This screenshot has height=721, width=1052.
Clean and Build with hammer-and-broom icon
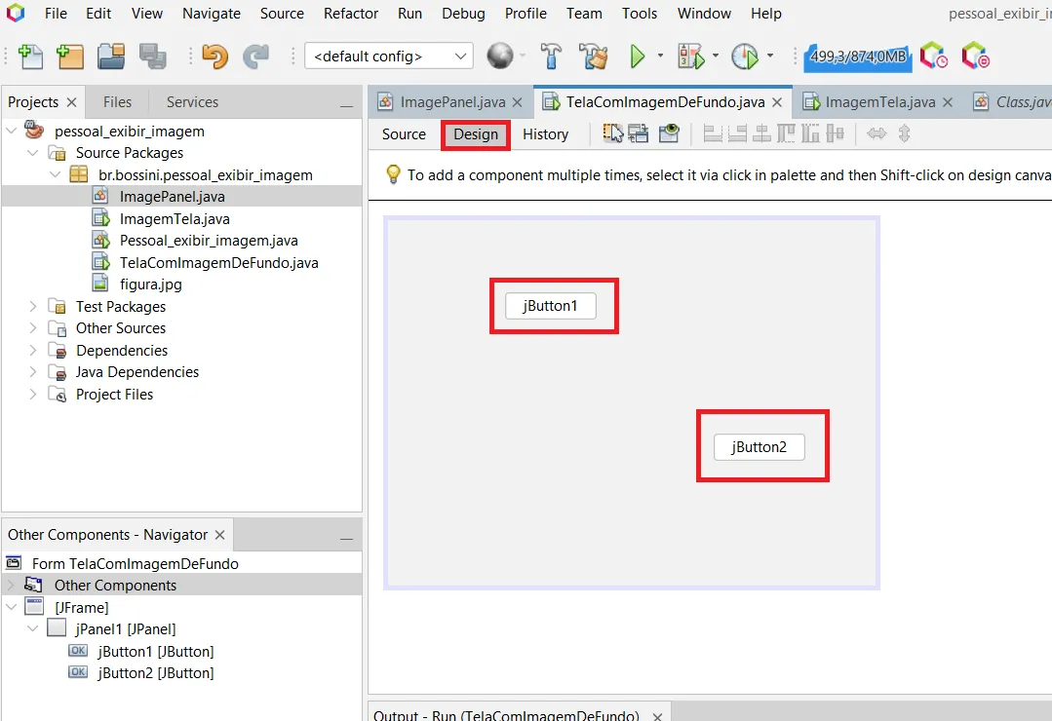click(593, 57)
